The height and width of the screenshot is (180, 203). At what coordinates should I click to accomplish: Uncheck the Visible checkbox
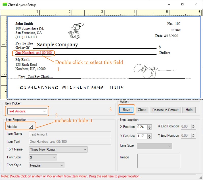(x=31, y=126)
